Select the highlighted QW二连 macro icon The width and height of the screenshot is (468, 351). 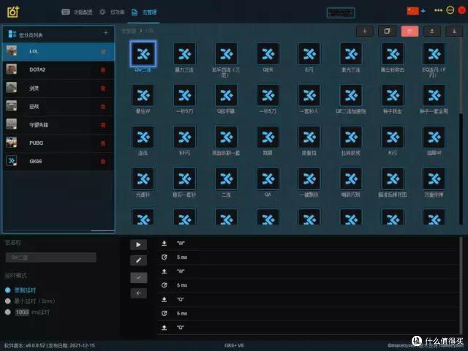coord(143,54)
